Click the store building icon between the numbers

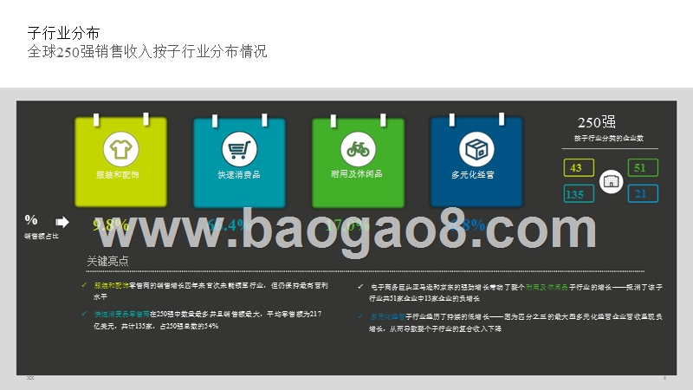tap(611, 181)
